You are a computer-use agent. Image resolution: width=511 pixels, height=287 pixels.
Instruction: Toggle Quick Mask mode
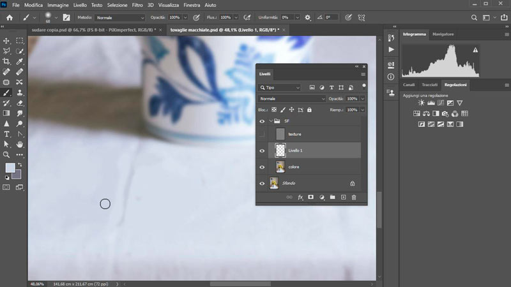pos(6,188)
